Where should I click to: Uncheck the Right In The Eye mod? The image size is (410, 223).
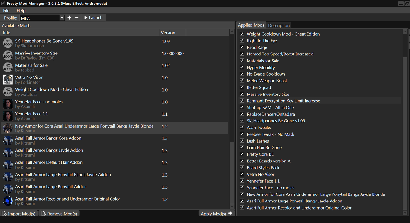coord(242,40)
